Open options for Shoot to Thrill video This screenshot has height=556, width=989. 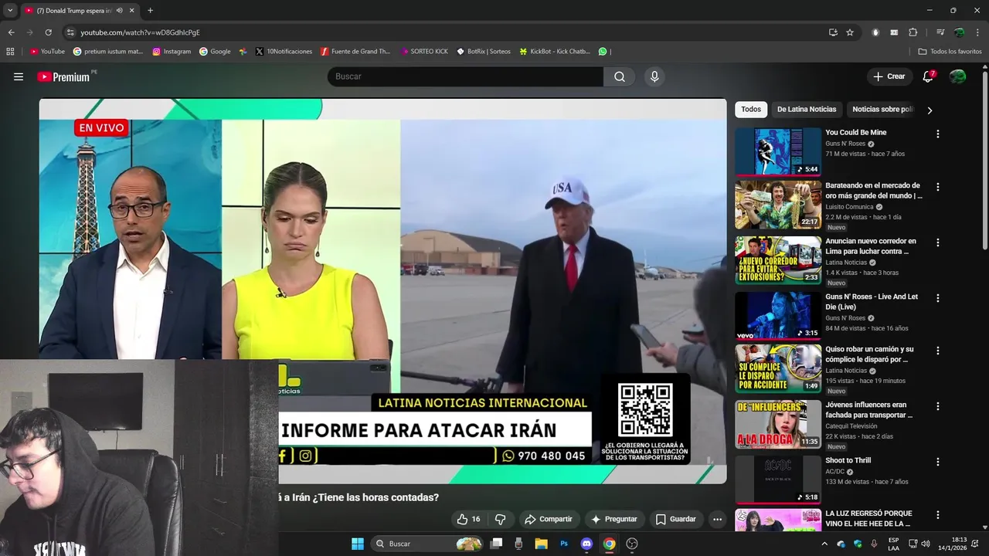tap(938, 462)
